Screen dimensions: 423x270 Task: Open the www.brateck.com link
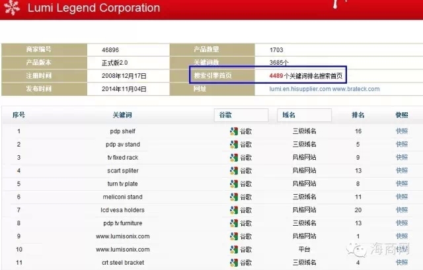(x=356, y=89)
